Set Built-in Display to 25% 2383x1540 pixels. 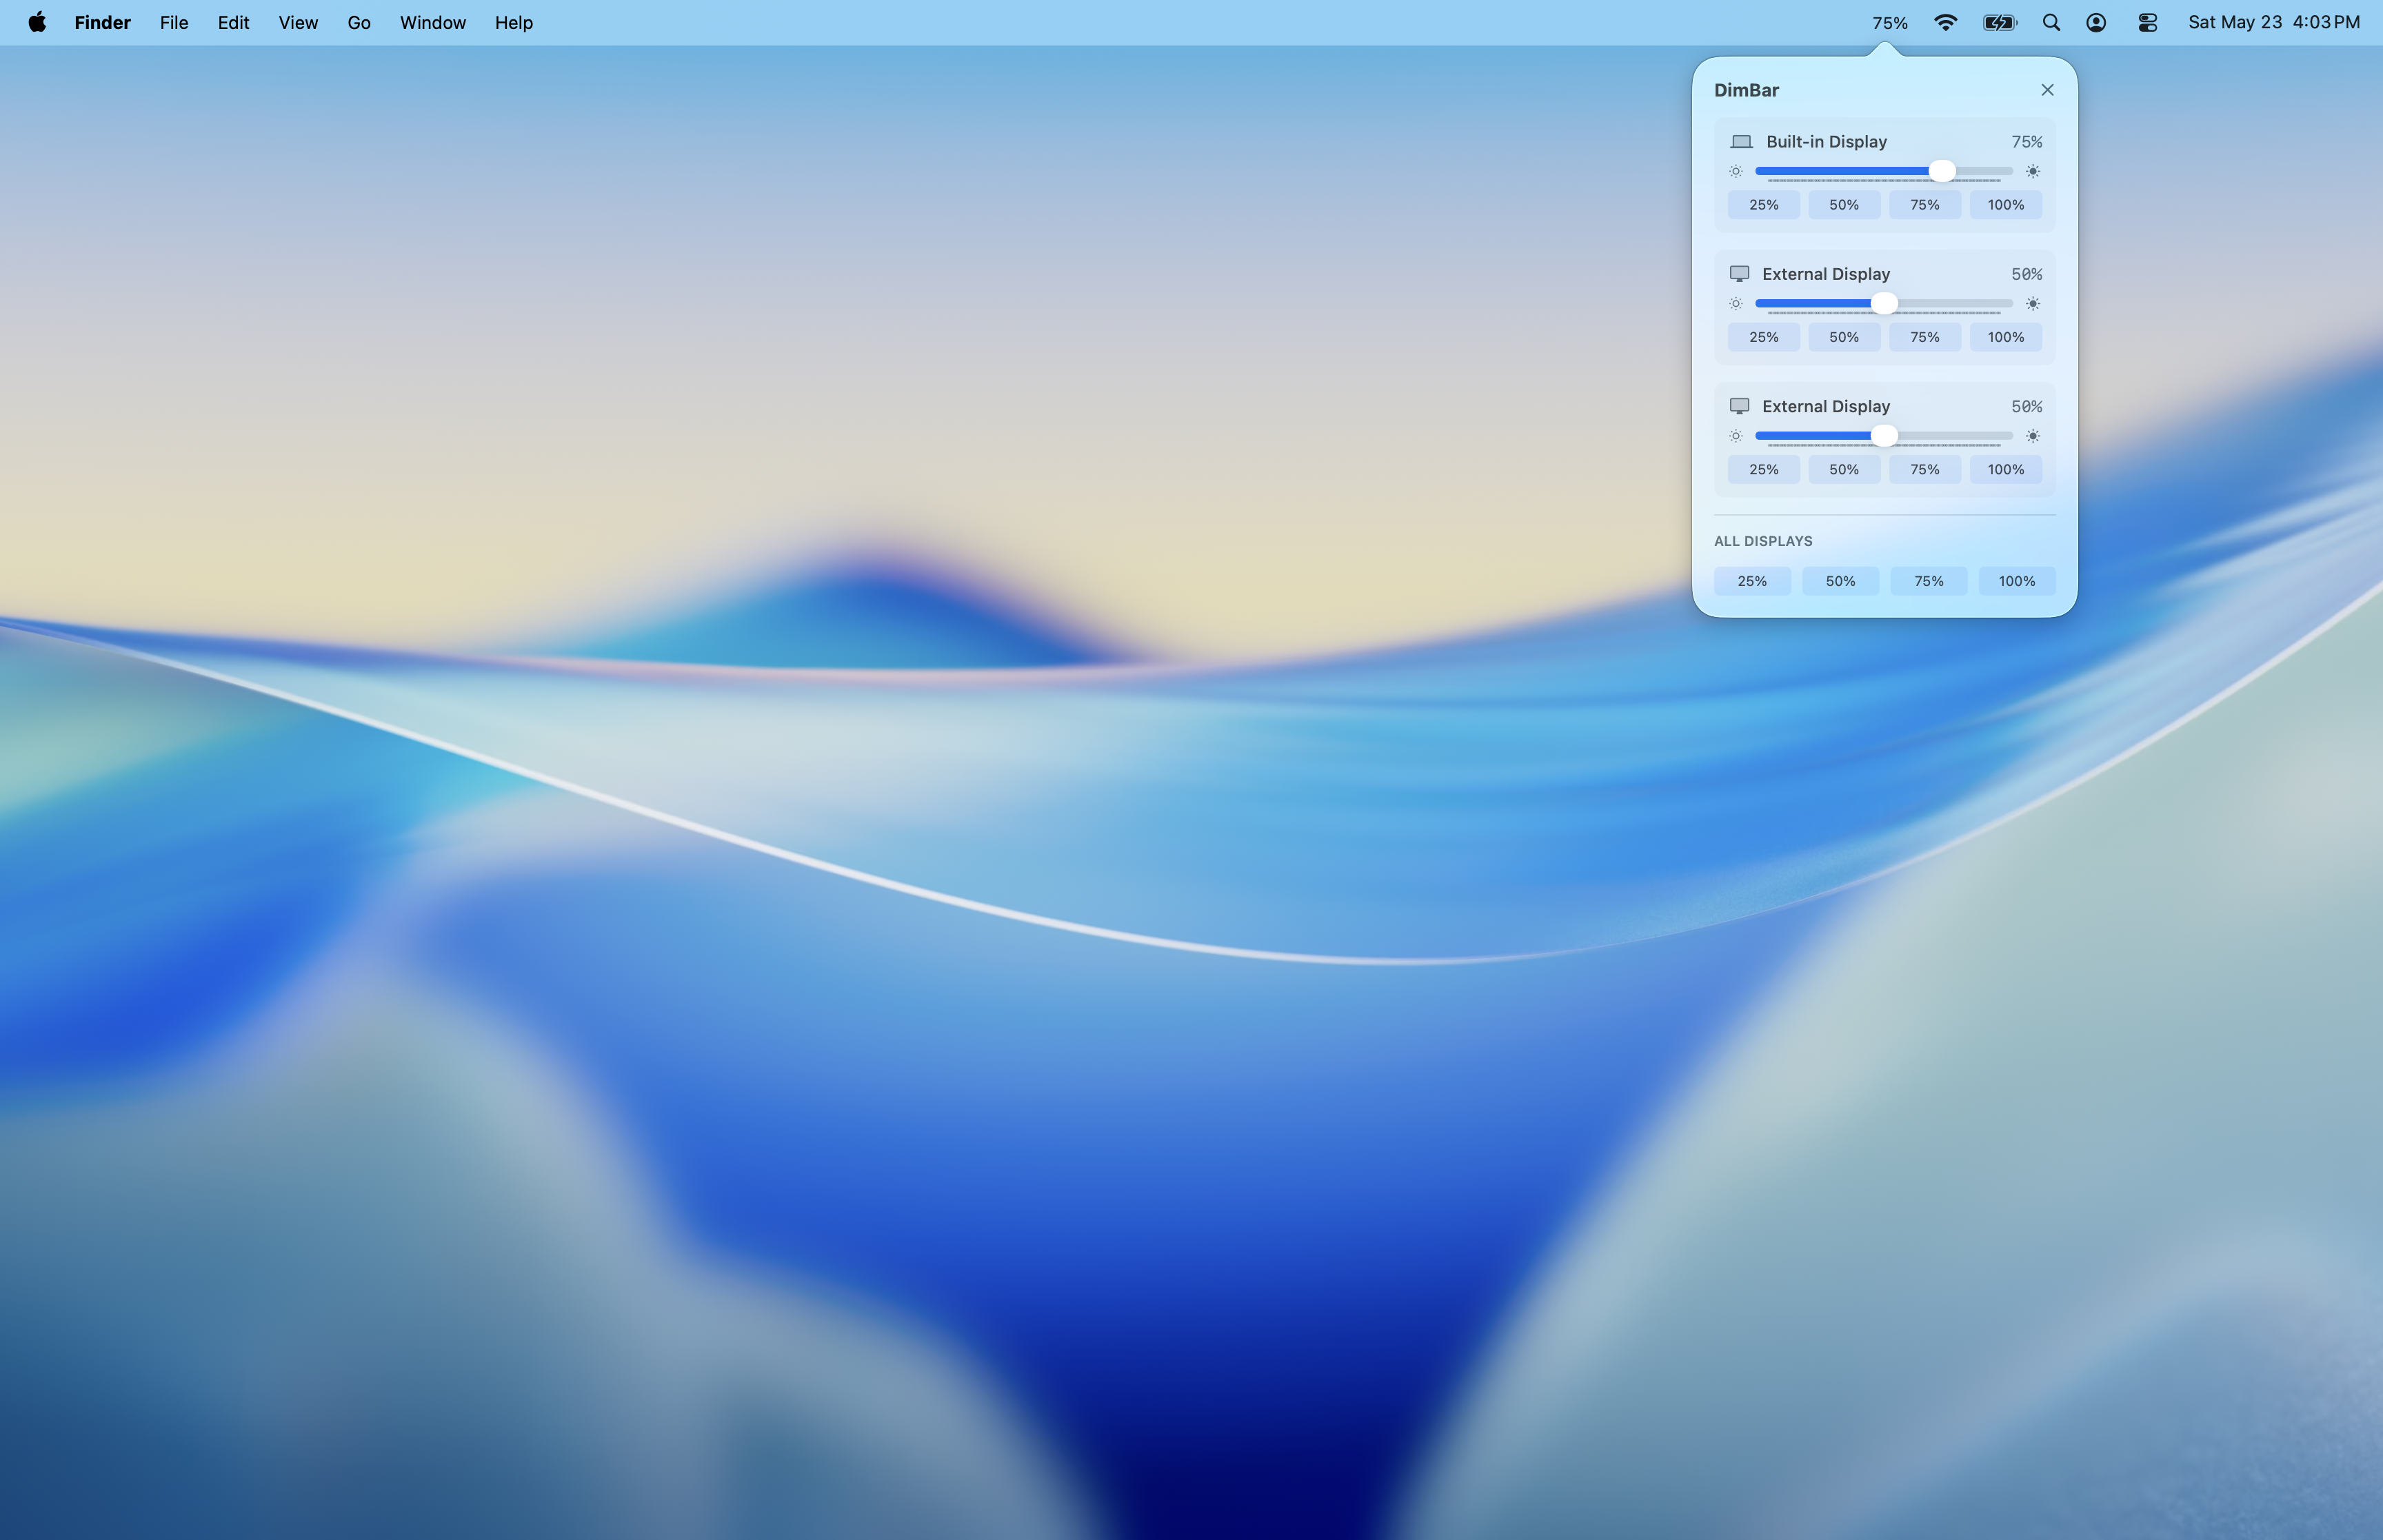click(1763, 205)
